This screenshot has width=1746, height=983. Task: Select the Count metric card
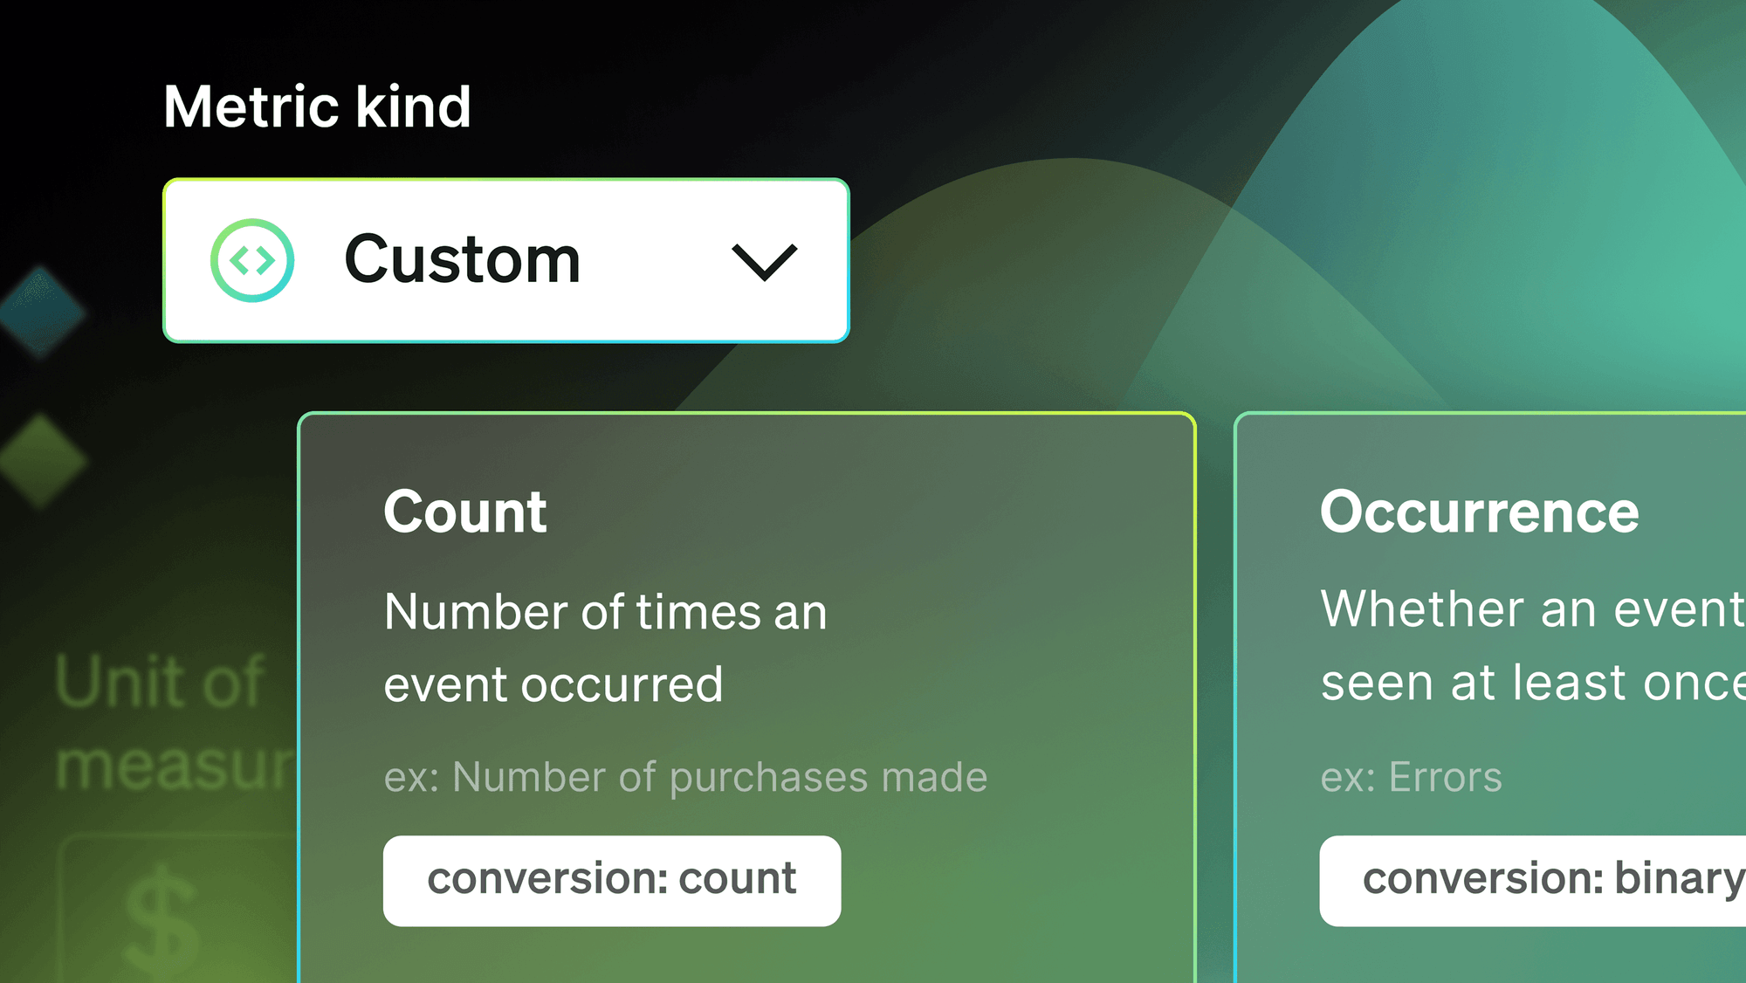[746, 697]
